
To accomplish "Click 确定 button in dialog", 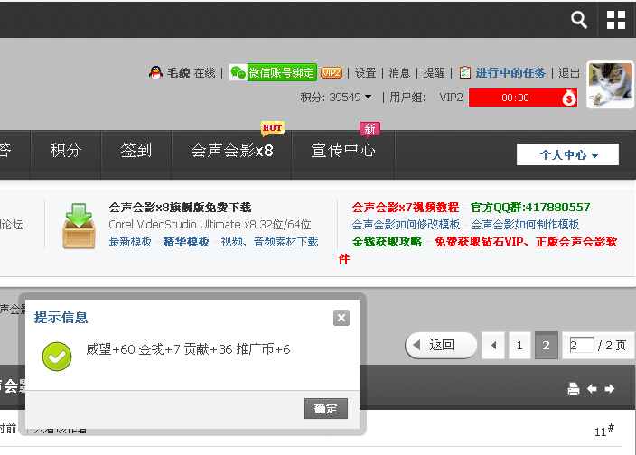I will (x=326, y=408).
